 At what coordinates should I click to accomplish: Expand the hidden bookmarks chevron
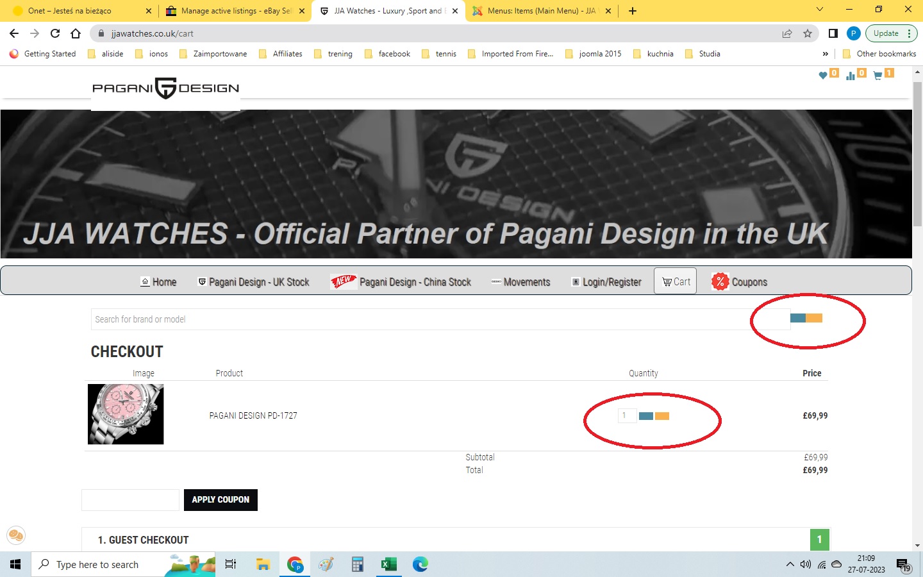pos(825,54)
